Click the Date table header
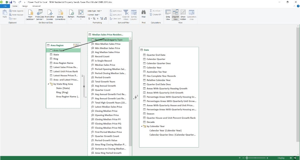 pyautogui.click(x=169, y=50)
